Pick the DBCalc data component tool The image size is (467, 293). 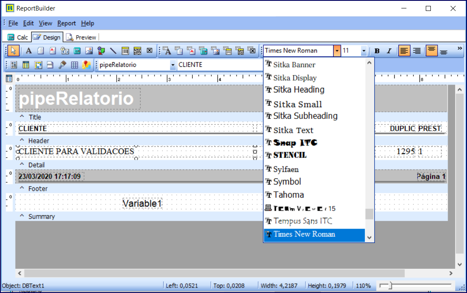204,50
